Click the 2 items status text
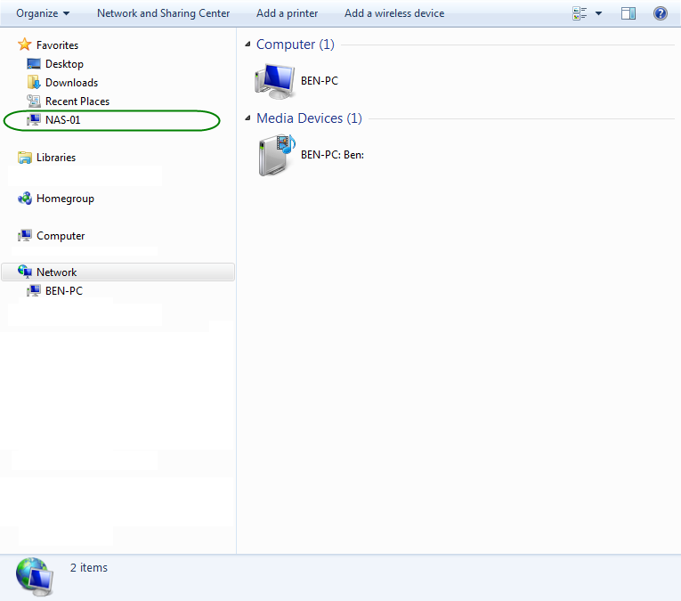This screenshot has width=681, height=601. 89,567
